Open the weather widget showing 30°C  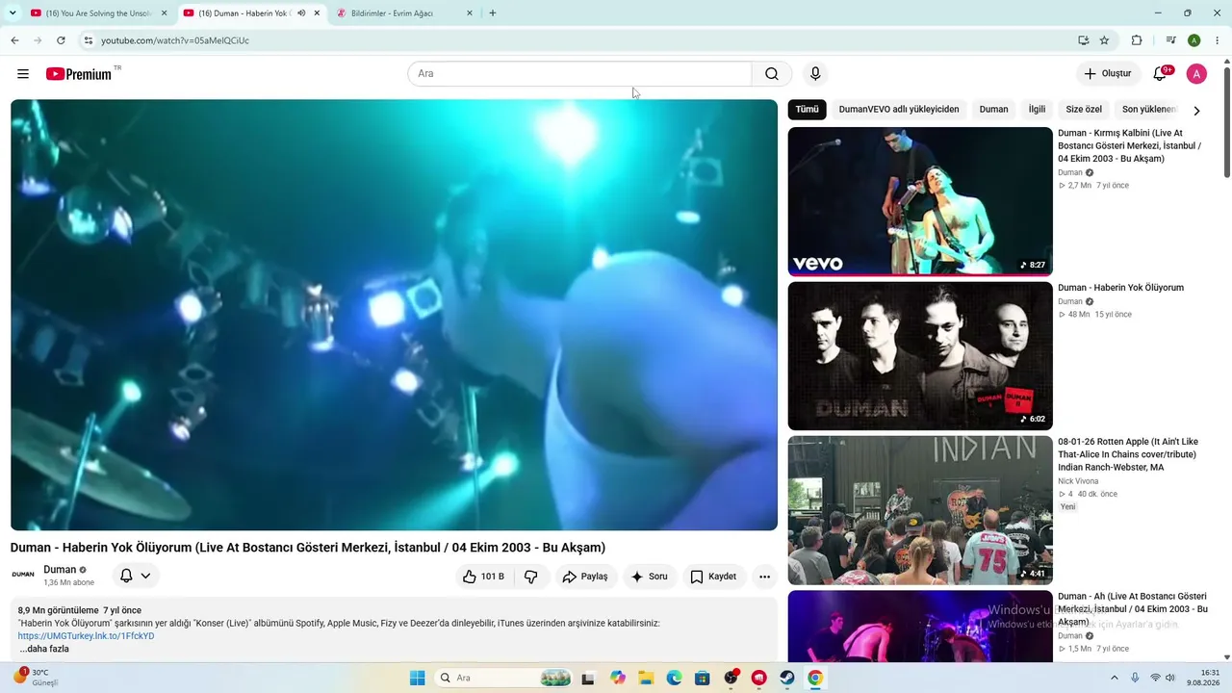pyautogui.click(x=37, y=678)
